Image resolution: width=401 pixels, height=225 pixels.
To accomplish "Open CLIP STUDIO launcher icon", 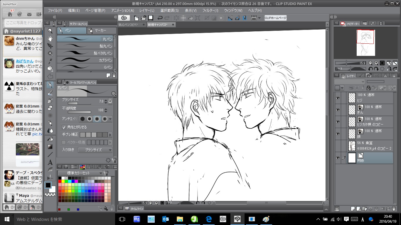I will (124, 18).
